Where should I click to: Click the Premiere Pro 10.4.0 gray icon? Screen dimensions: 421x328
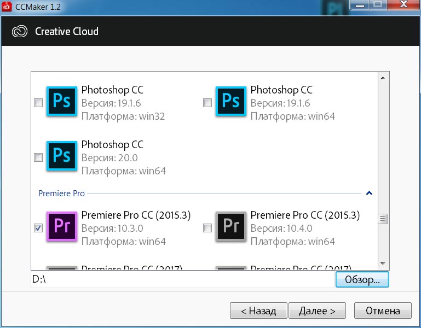(x=231, y=227)
